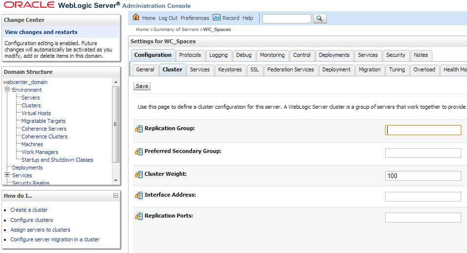Click Configure server migration in a cluster
This screenshot has height=253, width=467.
pyautogui.click(x=55, y=239)
